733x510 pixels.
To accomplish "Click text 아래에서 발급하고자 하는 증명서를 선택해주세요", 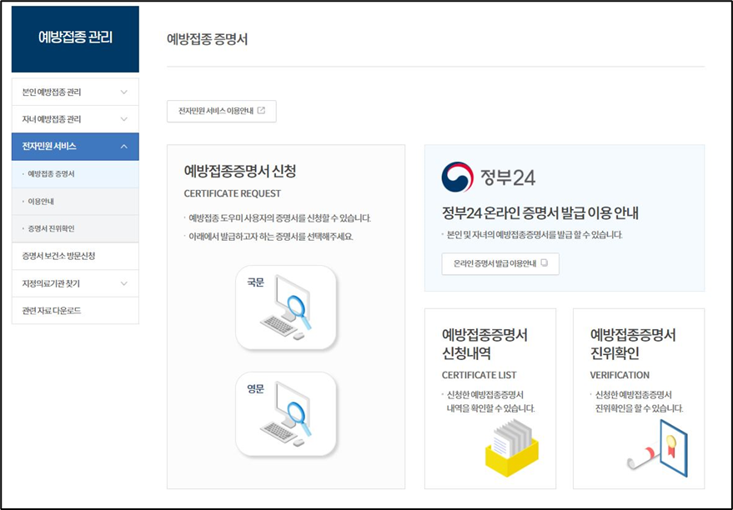I will pos(271,237).
